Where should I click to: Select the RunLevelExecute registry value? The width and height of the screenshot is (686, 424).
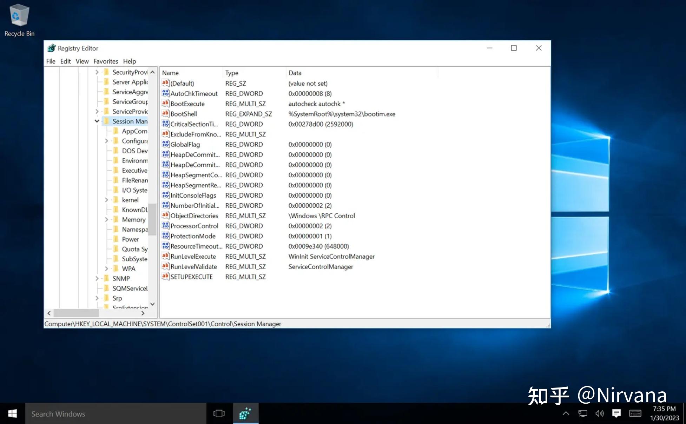tap(193, 256)
